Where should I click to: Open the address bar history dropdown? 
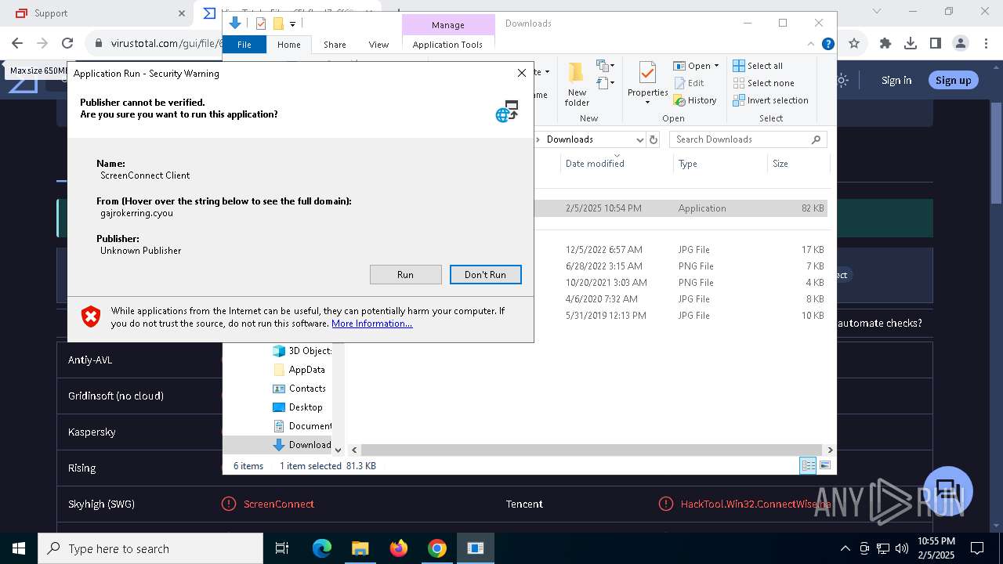[x=639, y=139]
